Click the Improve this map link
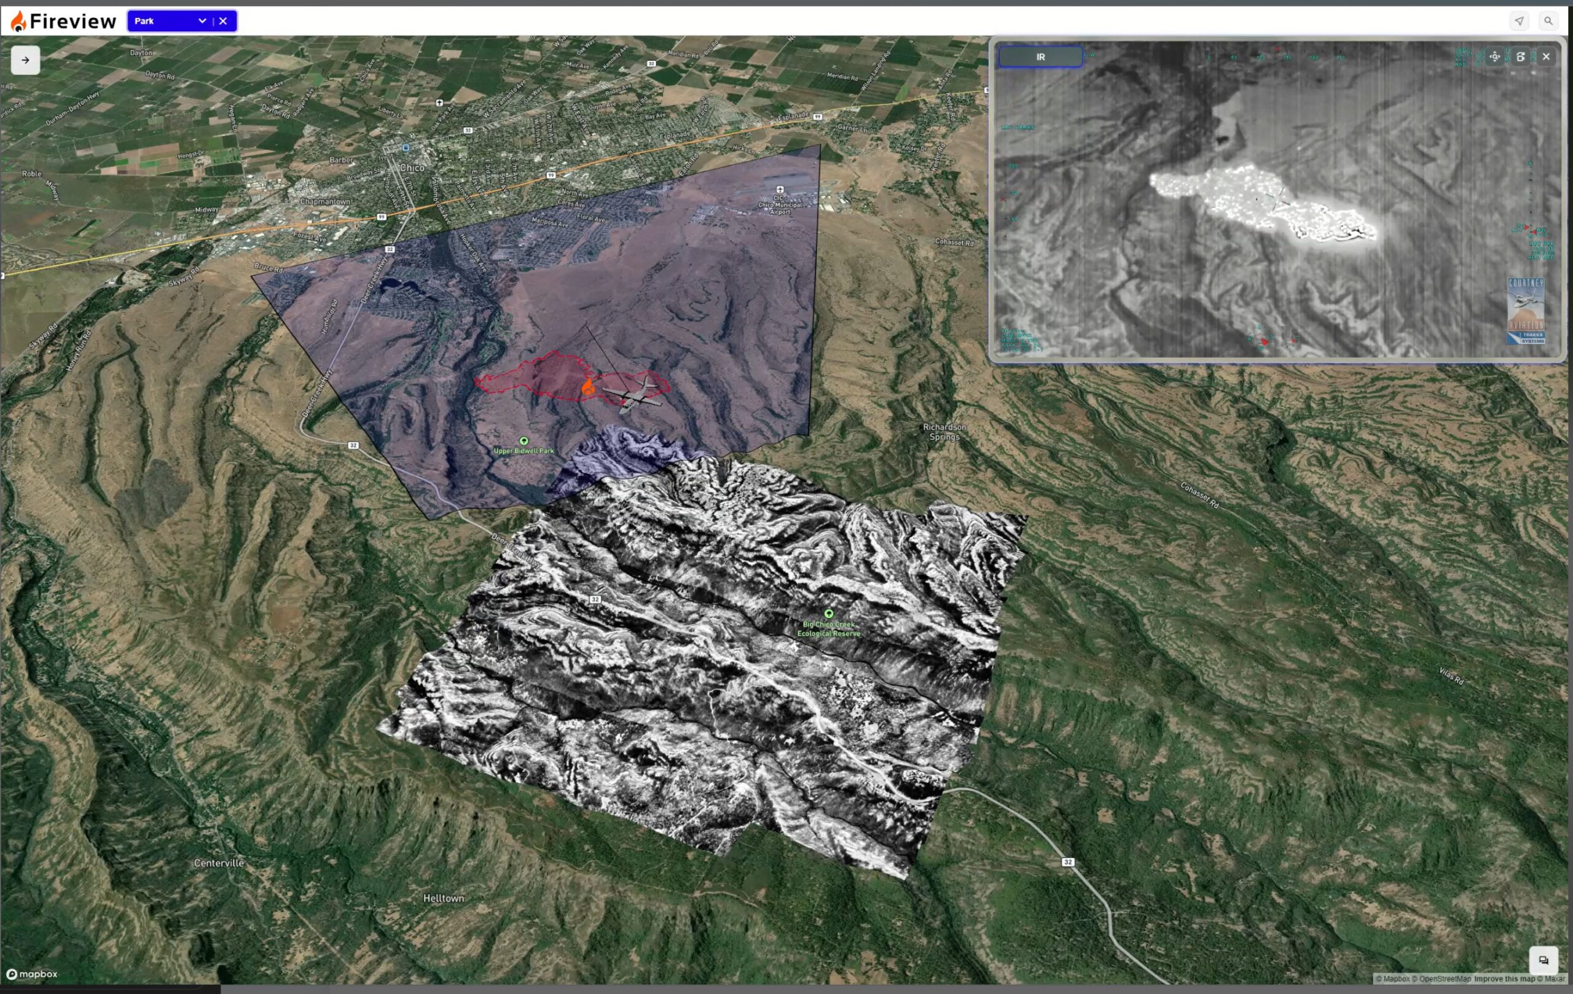1573x994 pixels. (1504, 978)
